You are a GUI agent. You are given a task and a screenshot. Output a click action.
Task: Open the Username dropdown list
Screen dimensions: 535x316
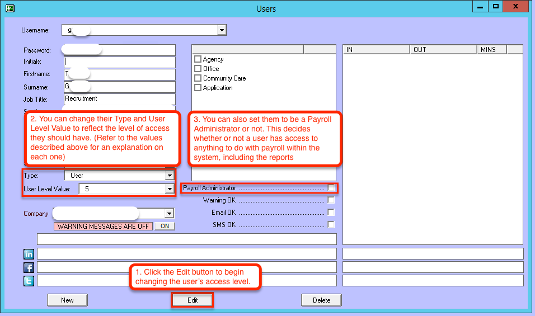(x=222, y=30)
